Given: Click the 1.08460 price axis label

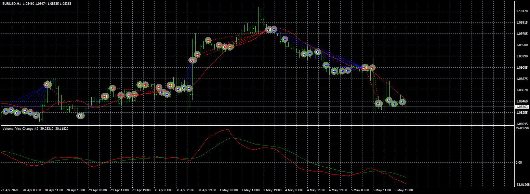Looking at the screenshot, I should coord(522,101).
